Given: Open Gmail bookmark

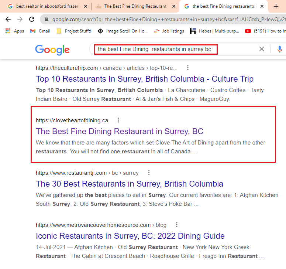Looking at the screenshot, I should [40, 31].
